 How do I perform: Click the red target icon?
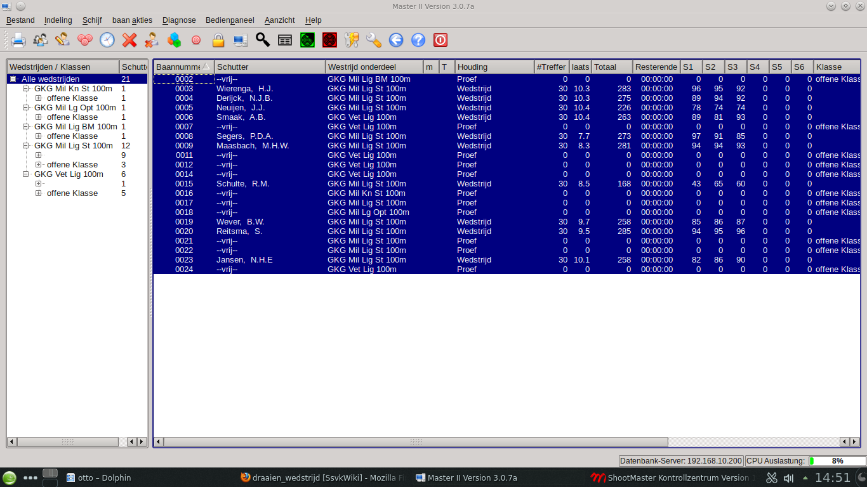(329, 41)
